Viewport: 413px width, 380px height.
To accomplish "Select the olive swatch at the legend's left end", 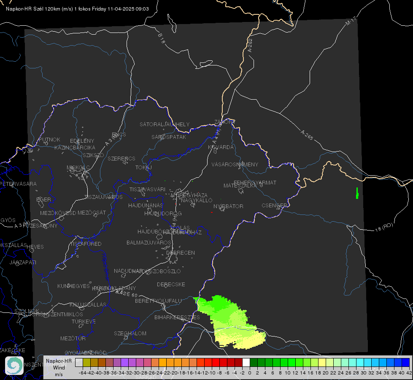I will (86, 362).
